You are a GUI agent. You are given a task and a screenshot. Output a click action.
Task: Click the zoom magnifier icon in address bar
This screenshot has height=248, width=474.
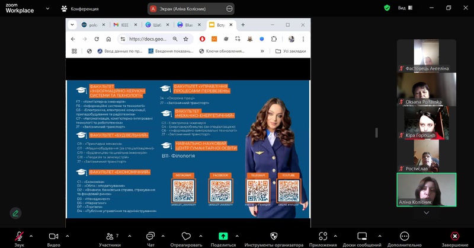point(175,39)
